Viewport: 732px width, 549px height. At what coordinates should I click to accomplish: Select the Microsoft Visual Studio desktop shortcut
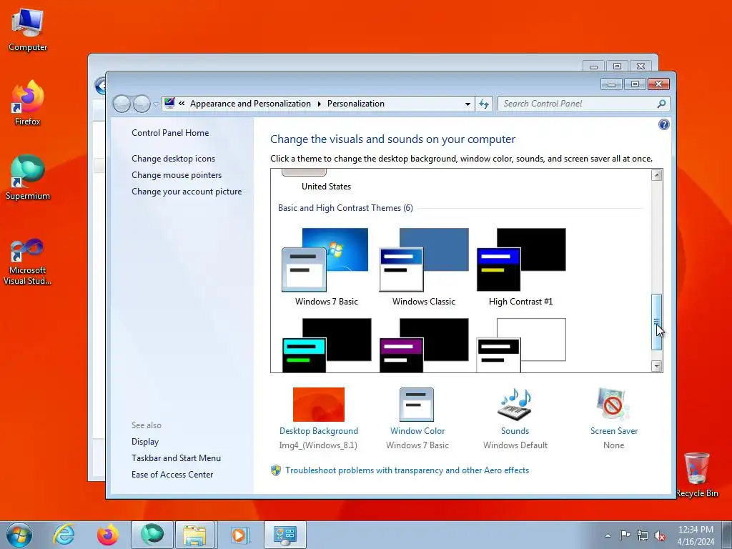pyautogui.click(x=28, y=262)
